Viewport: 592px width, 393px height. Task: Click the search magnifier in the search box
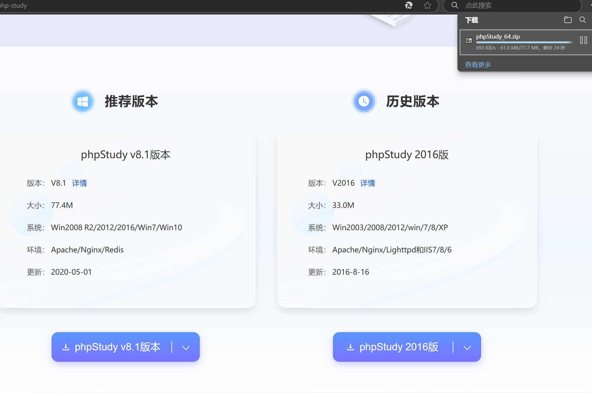coord(455,5)
